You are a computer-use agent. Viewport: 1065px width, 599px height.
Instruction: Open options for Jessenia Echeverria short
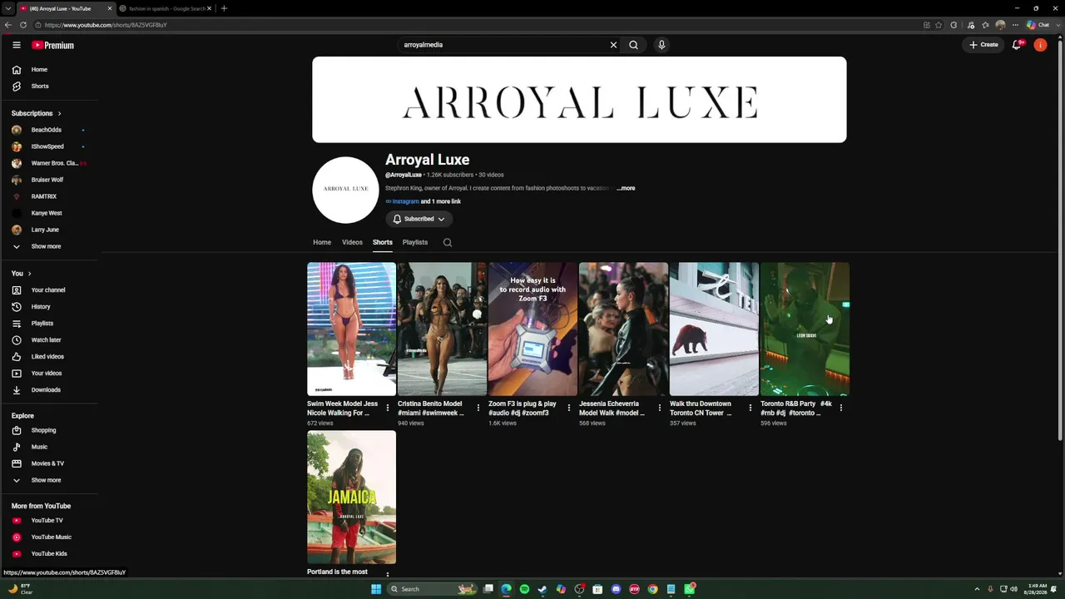point(660,408)
